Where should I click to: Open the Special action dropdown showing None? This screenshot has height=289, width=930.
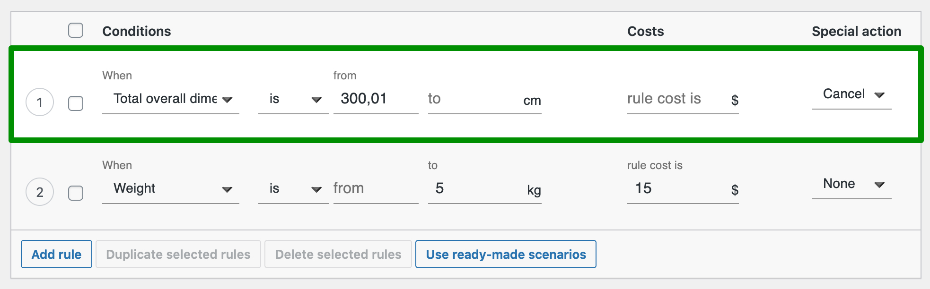pyautogui.click(x=851, y=184)
